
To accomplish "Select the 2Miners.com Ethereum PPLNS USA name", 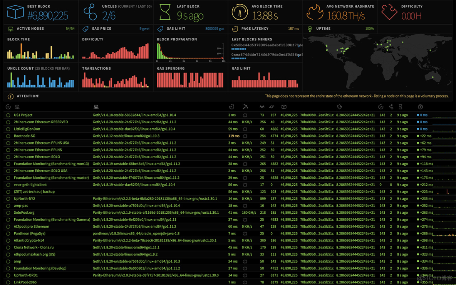I will 42,143.
